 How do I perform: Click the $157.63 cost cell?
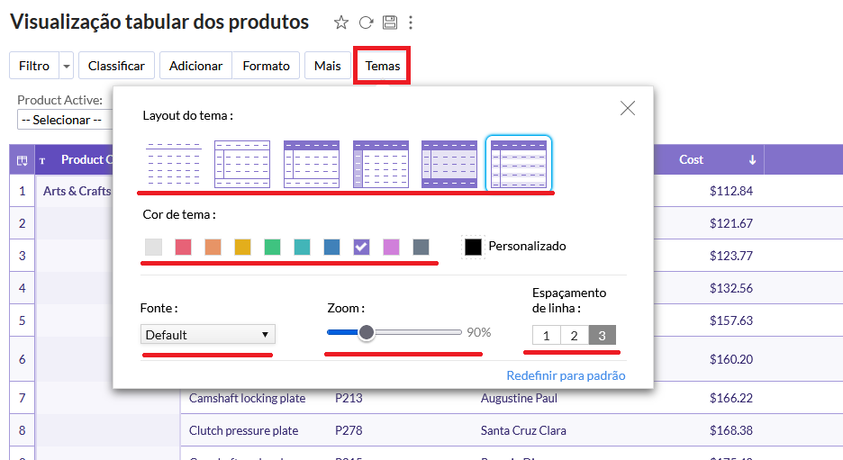point(731,320)
